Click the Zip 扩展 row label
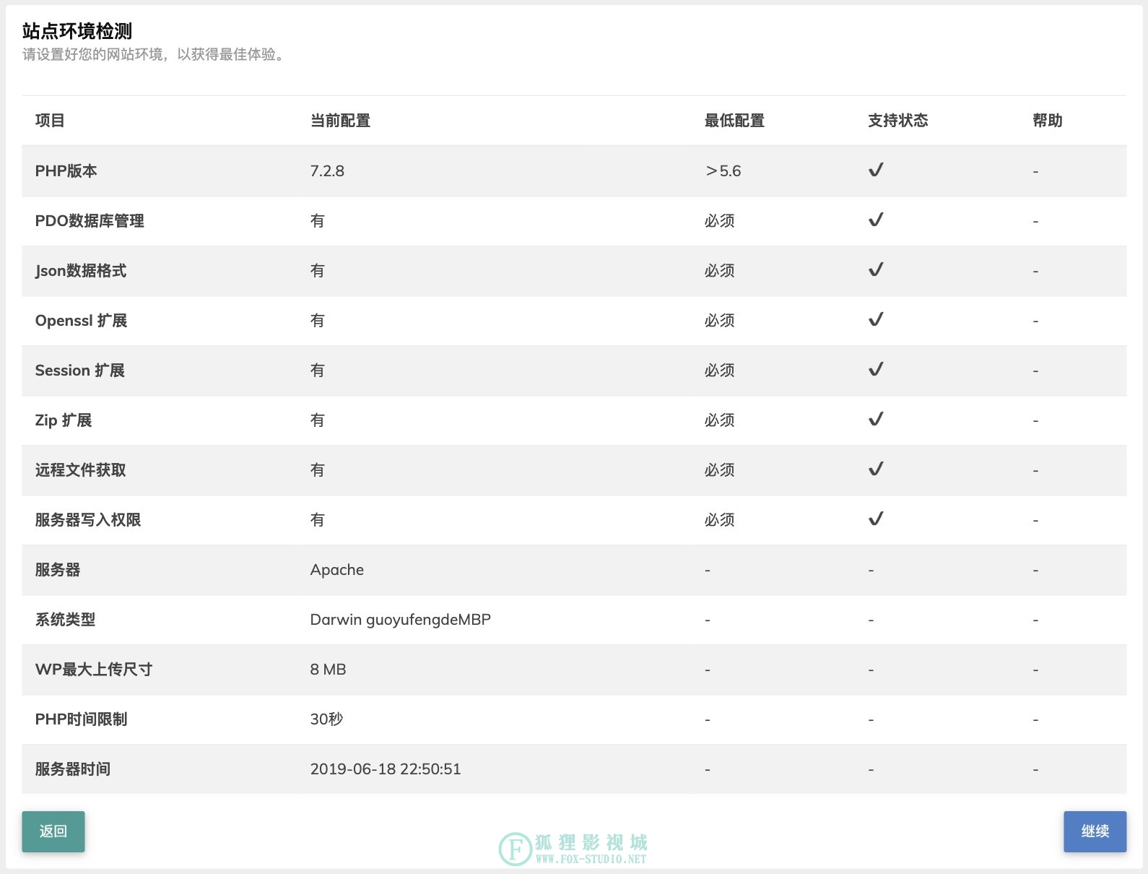 click(64, 420)
